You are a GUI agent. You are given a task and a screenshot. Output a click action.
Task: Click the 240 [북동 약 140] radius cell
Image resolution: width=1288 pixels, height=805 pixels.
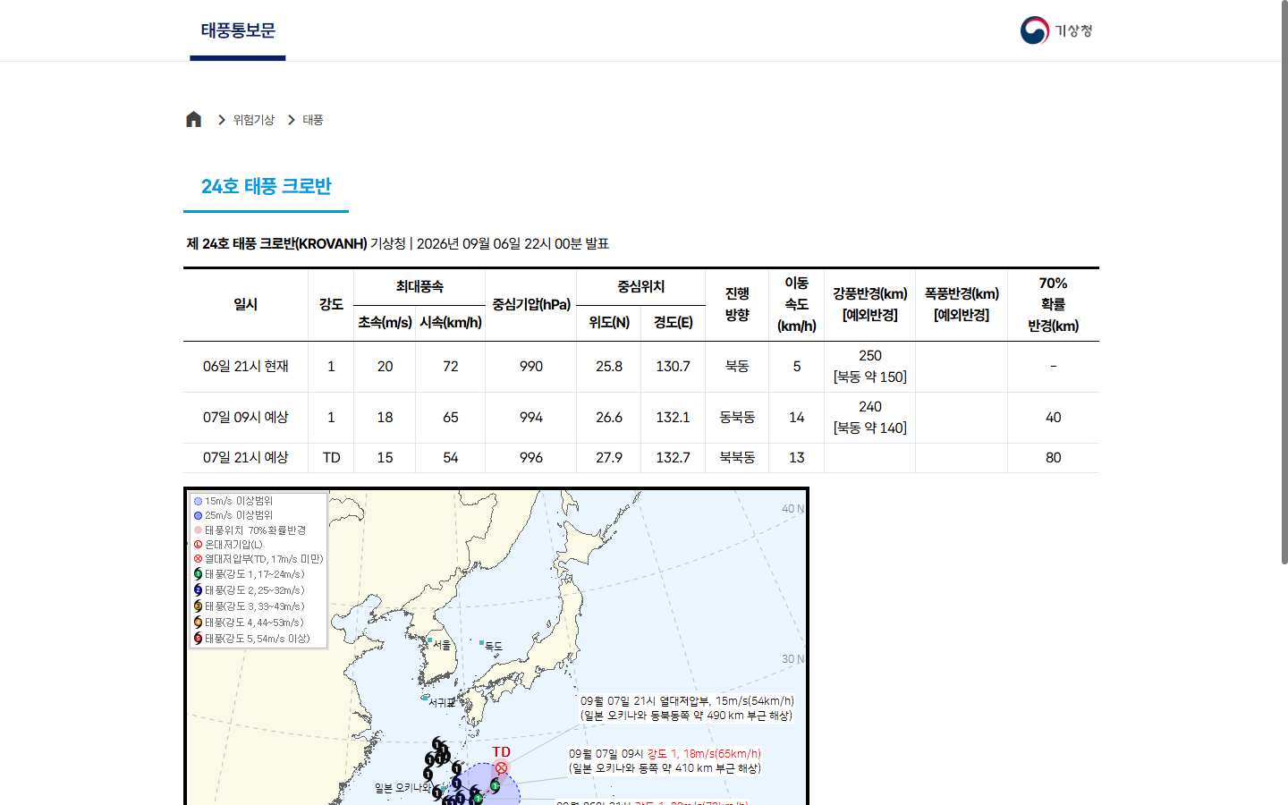[870, 418]
